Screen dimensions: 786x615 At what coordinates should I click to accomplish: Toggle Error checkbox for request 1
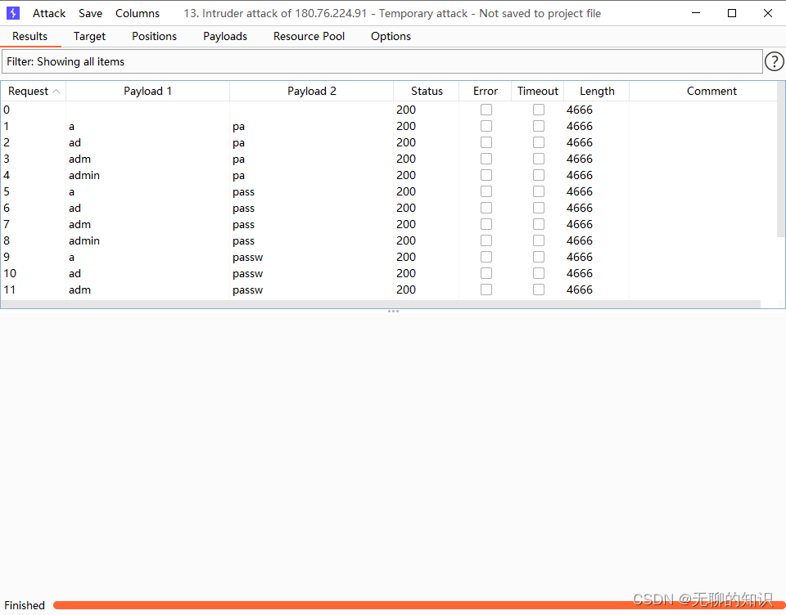click(x=486, y=126)
